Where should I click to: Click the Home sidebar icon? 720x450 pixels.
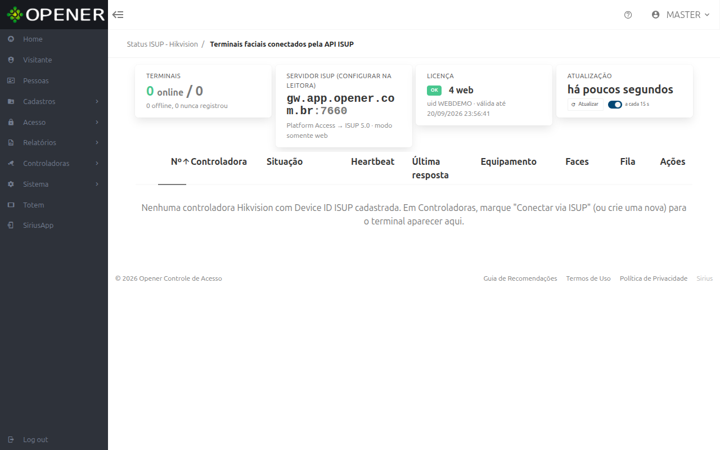click(11, 39)
